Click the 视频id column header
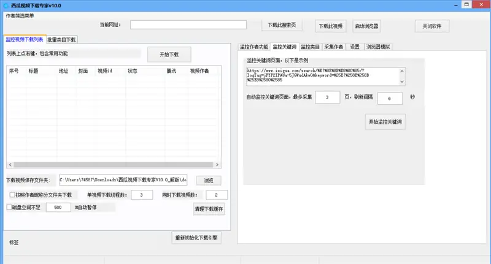Screen dimensions: 491x264 pyautogui.click(x=105, y=71)
